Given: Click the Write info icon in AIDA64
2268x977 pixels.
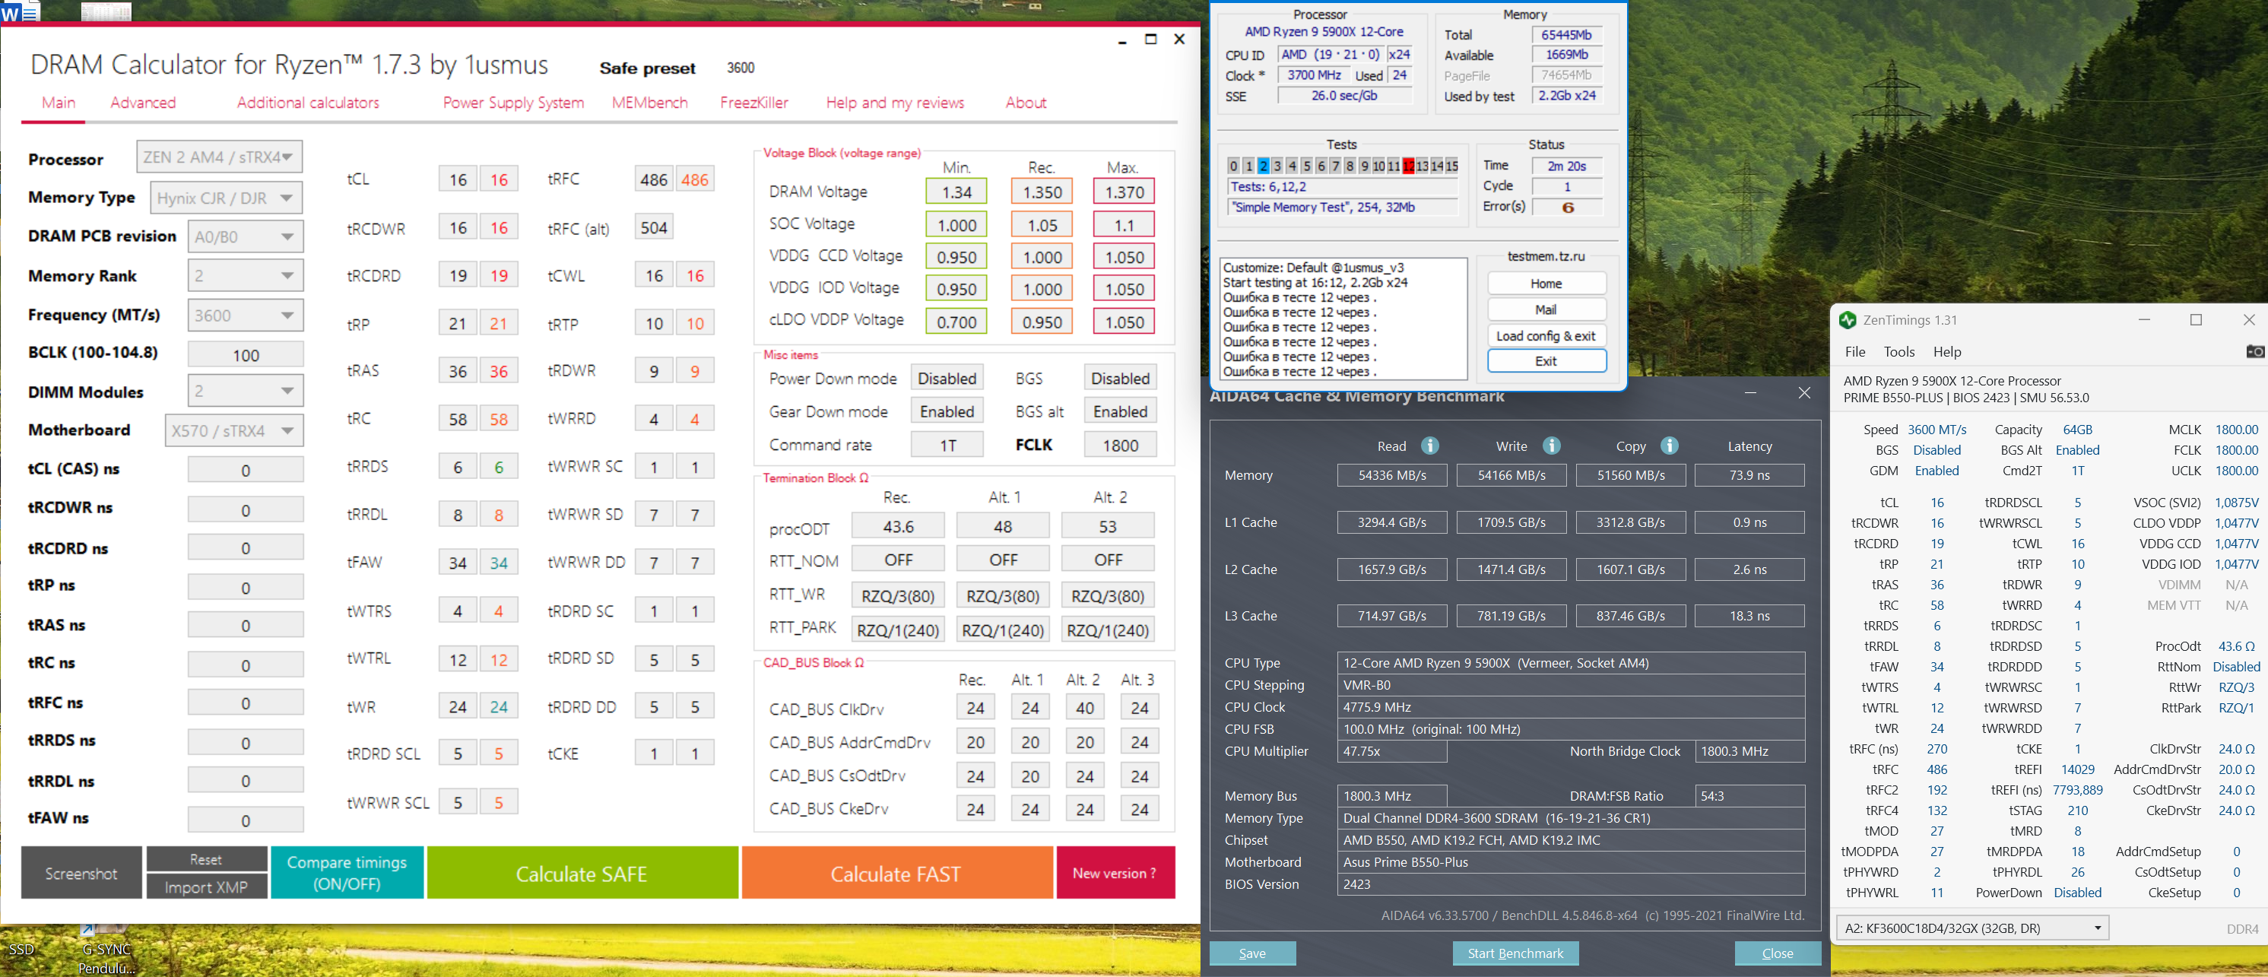Looking at the screenshot, I should click(1551, 446).
